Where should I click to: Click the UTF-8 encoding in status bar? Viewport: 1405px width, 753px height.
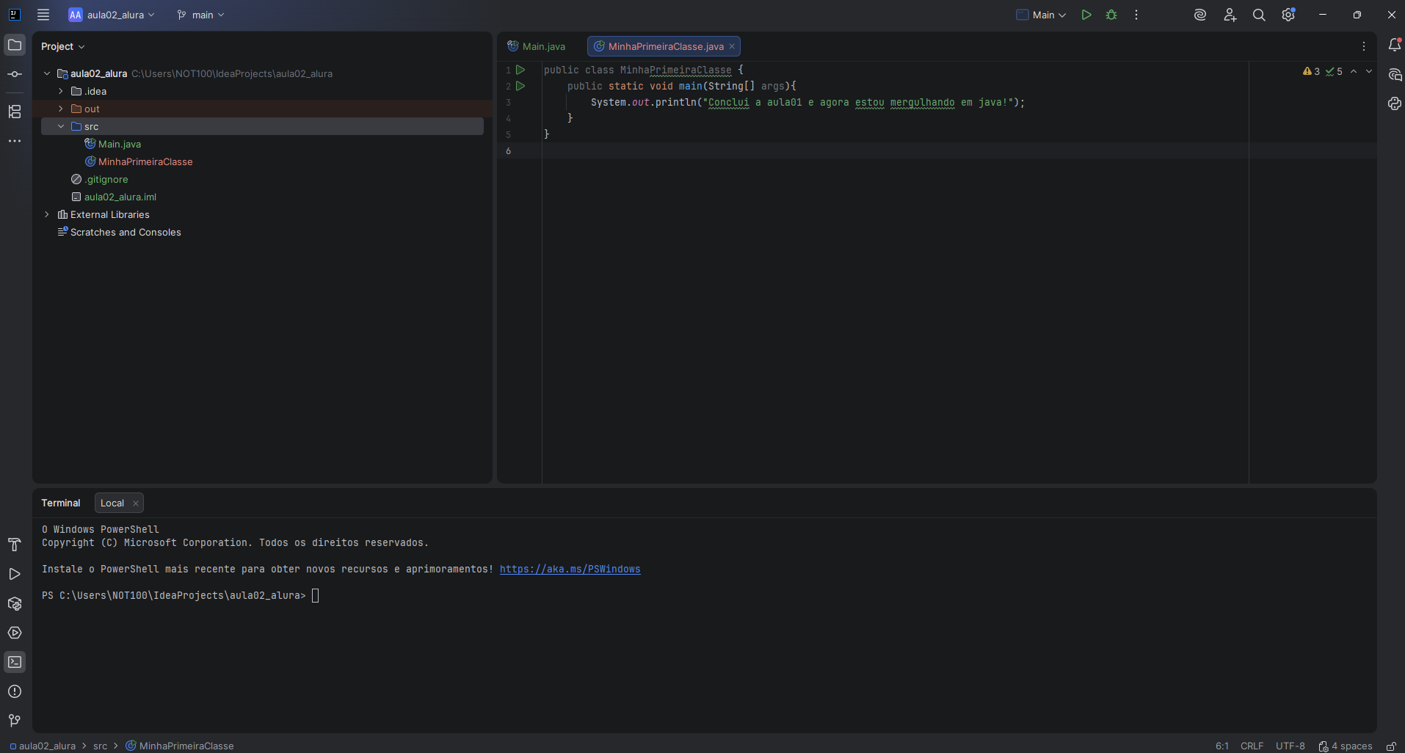[x=1290, y=746]
